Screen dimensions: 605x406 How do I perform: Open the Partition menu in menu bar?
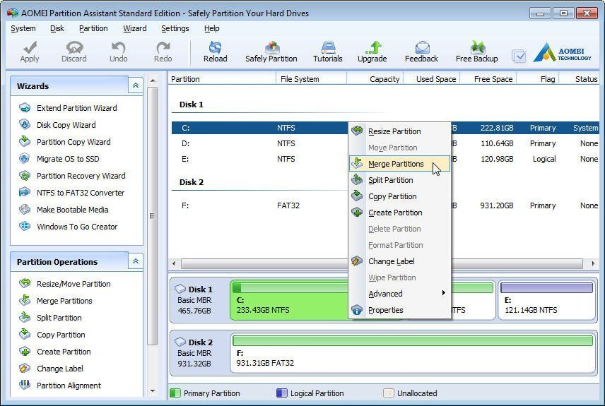93,28
